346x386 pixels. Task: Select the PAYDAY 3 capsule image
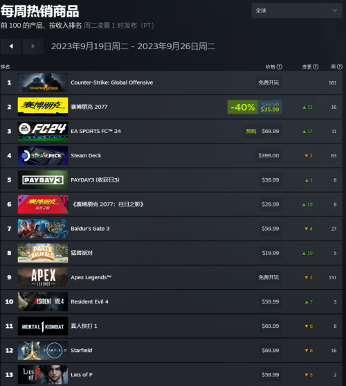43,180
